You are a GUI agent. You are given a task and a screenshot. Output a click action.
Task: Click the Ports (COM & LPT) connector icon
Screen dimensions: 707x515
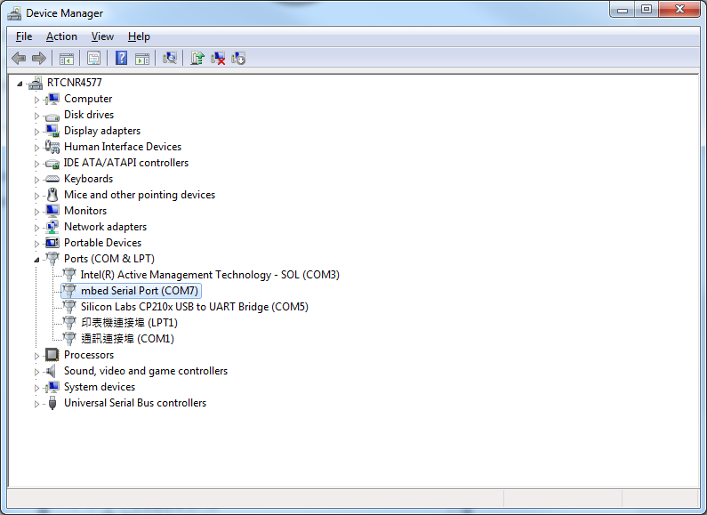(x=52, y=259)
